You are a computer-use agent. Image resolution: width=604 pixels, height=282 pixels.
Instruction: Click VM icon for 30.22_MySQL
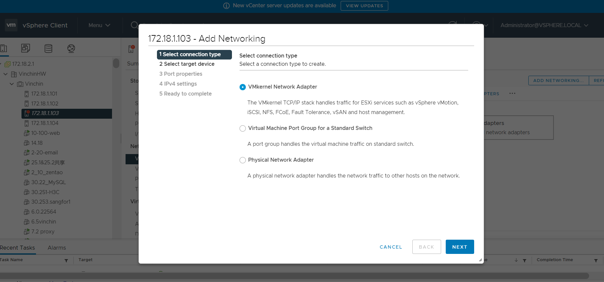(x=27, y=182)
